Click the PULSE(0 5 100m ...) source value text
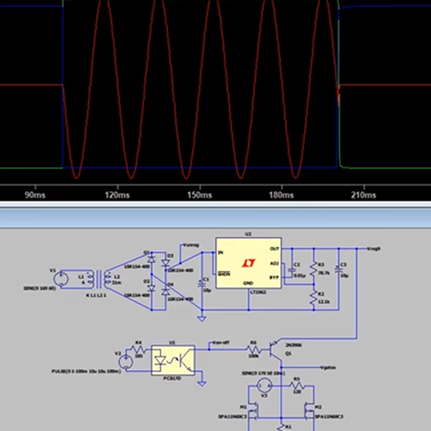This screenshot has width=431, height=431. 86,371
